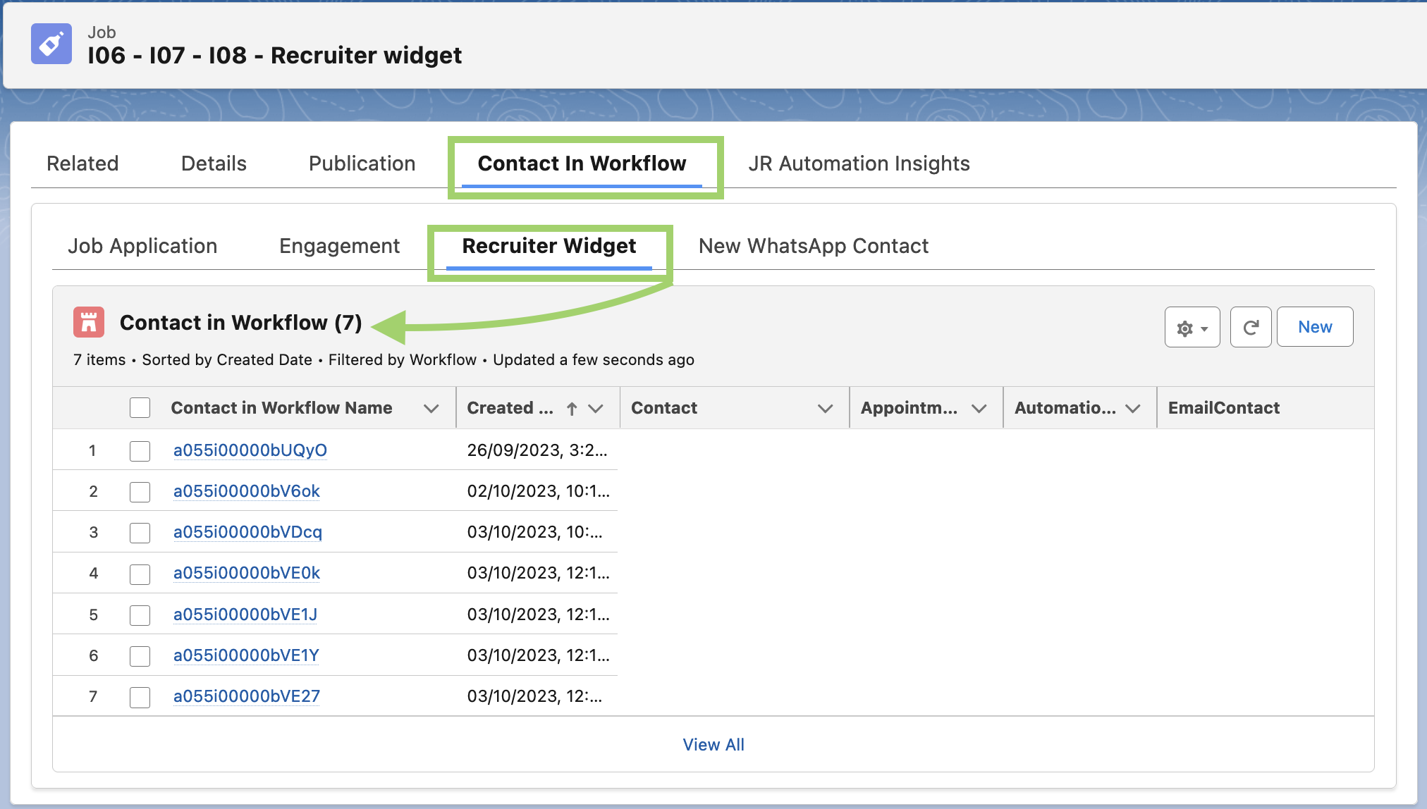The image size is (1427, 809).
Task: Open the Contact in Workflow Name column menu
Action: tap(431, 409)
